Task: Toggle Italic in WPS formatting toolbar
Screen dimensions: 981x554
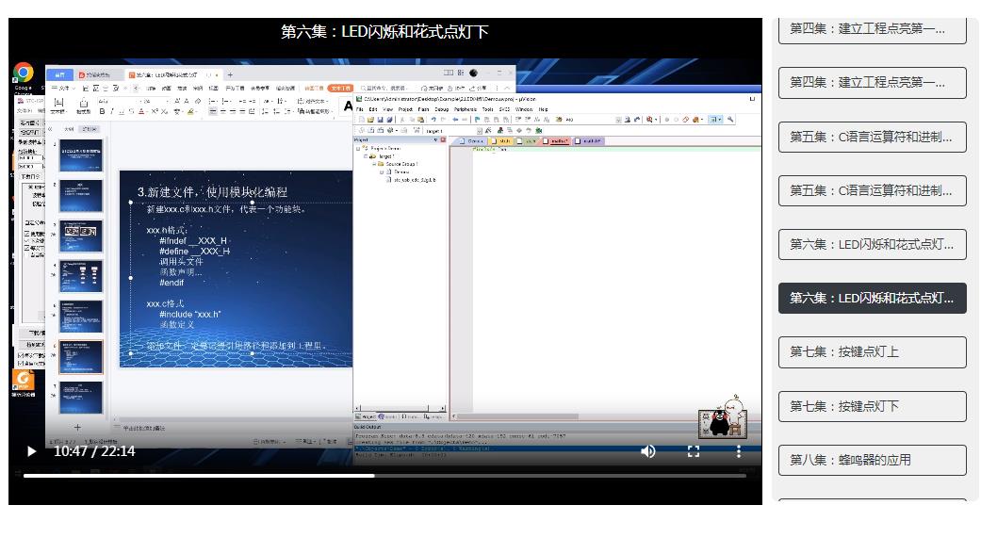Action: [x=112, y=111]
